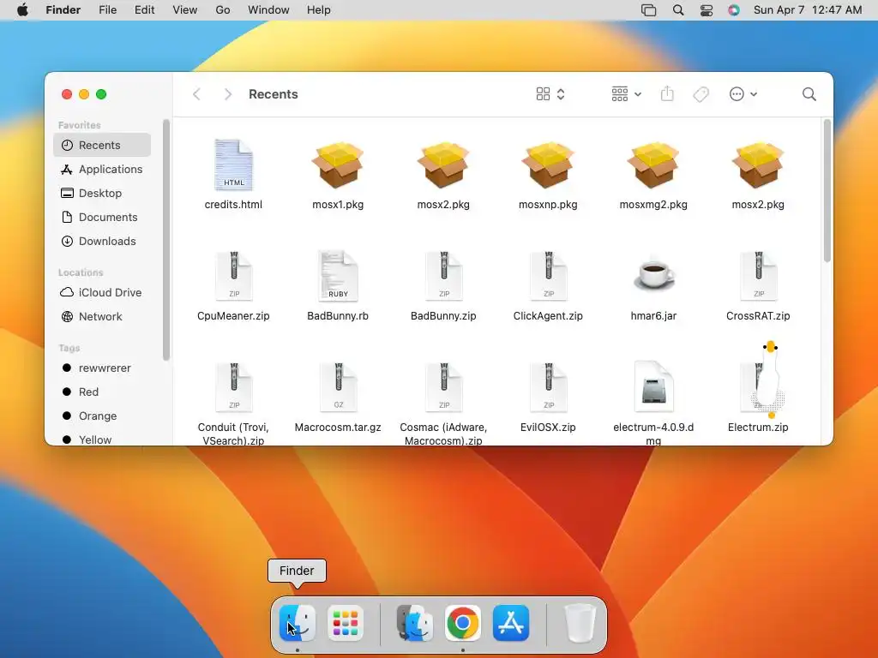
Task: Select the Cosmac (iAdware, Macrocosm).zip icon
Action: 443,387
